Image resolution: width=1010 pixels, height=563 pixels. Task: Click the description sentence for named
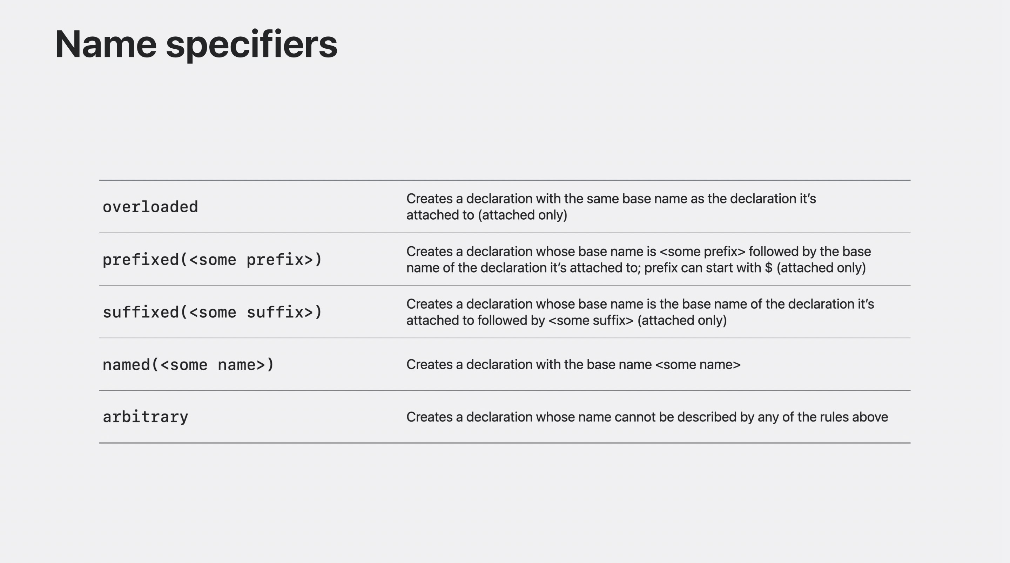pos(573,364)
